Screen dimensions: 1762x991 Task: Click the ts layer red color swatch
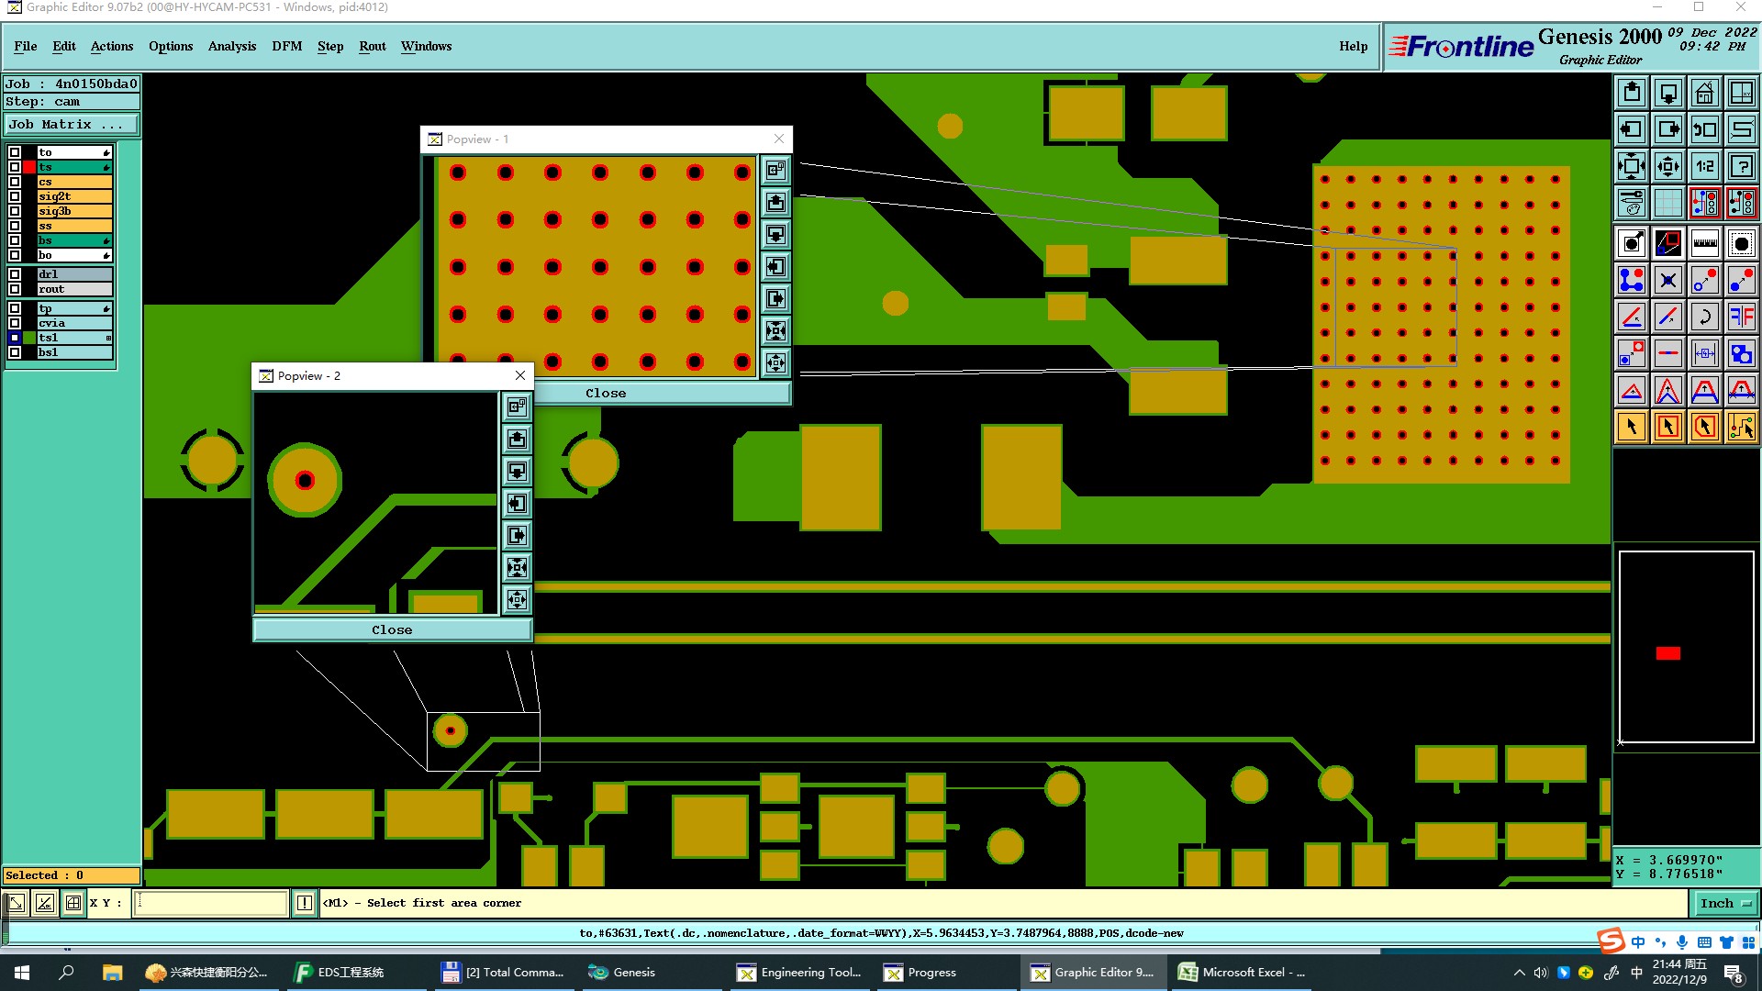click(x=29, y=167)
